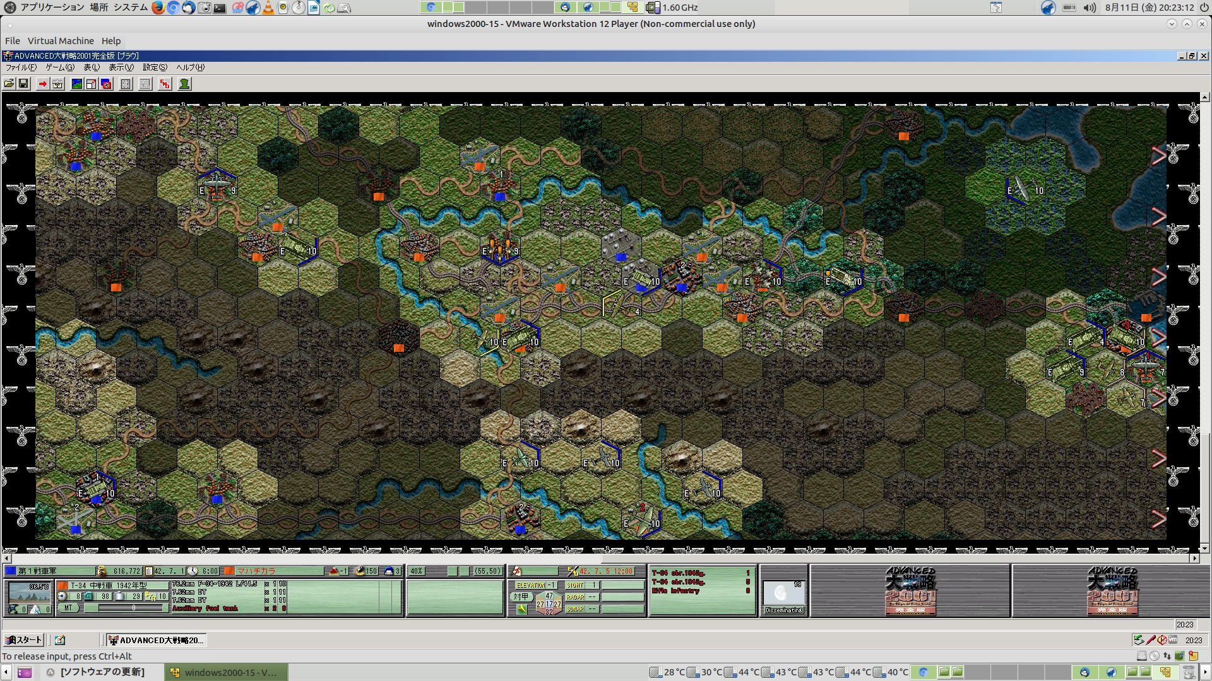The height and width of the screenshot is (681, 1212).
Task: Select the 76.2mm F-34-1942 weapon row
Action: [229, 584]
